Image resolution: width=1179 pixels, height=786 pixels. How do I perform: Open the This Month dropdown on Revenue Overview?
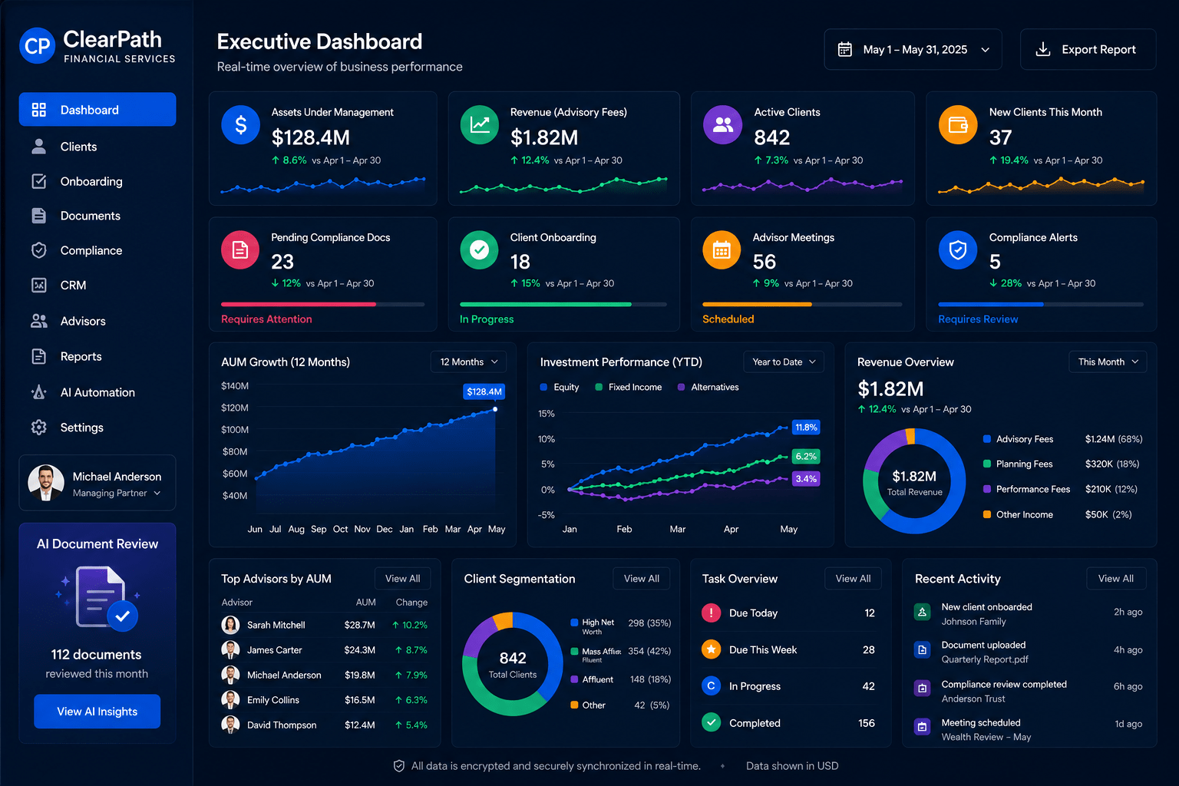pos(1108,362)
